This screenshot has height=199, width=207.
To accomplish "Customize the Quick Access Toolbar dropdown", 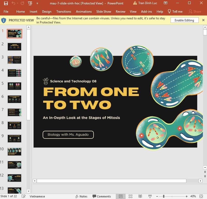I will 36,3.
